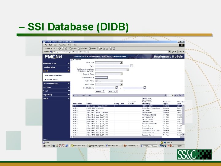Screen dimensions: 221x166
Task: Click the Modified Date end field
Action: [x=133, y=88]
